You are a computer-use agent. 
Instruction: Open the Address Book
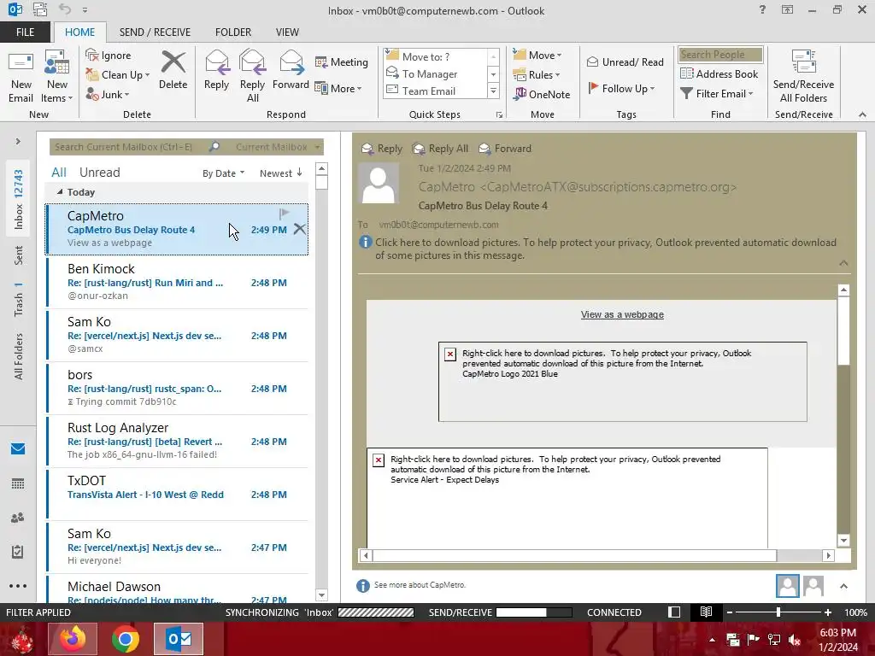click(x=719, y=73)
